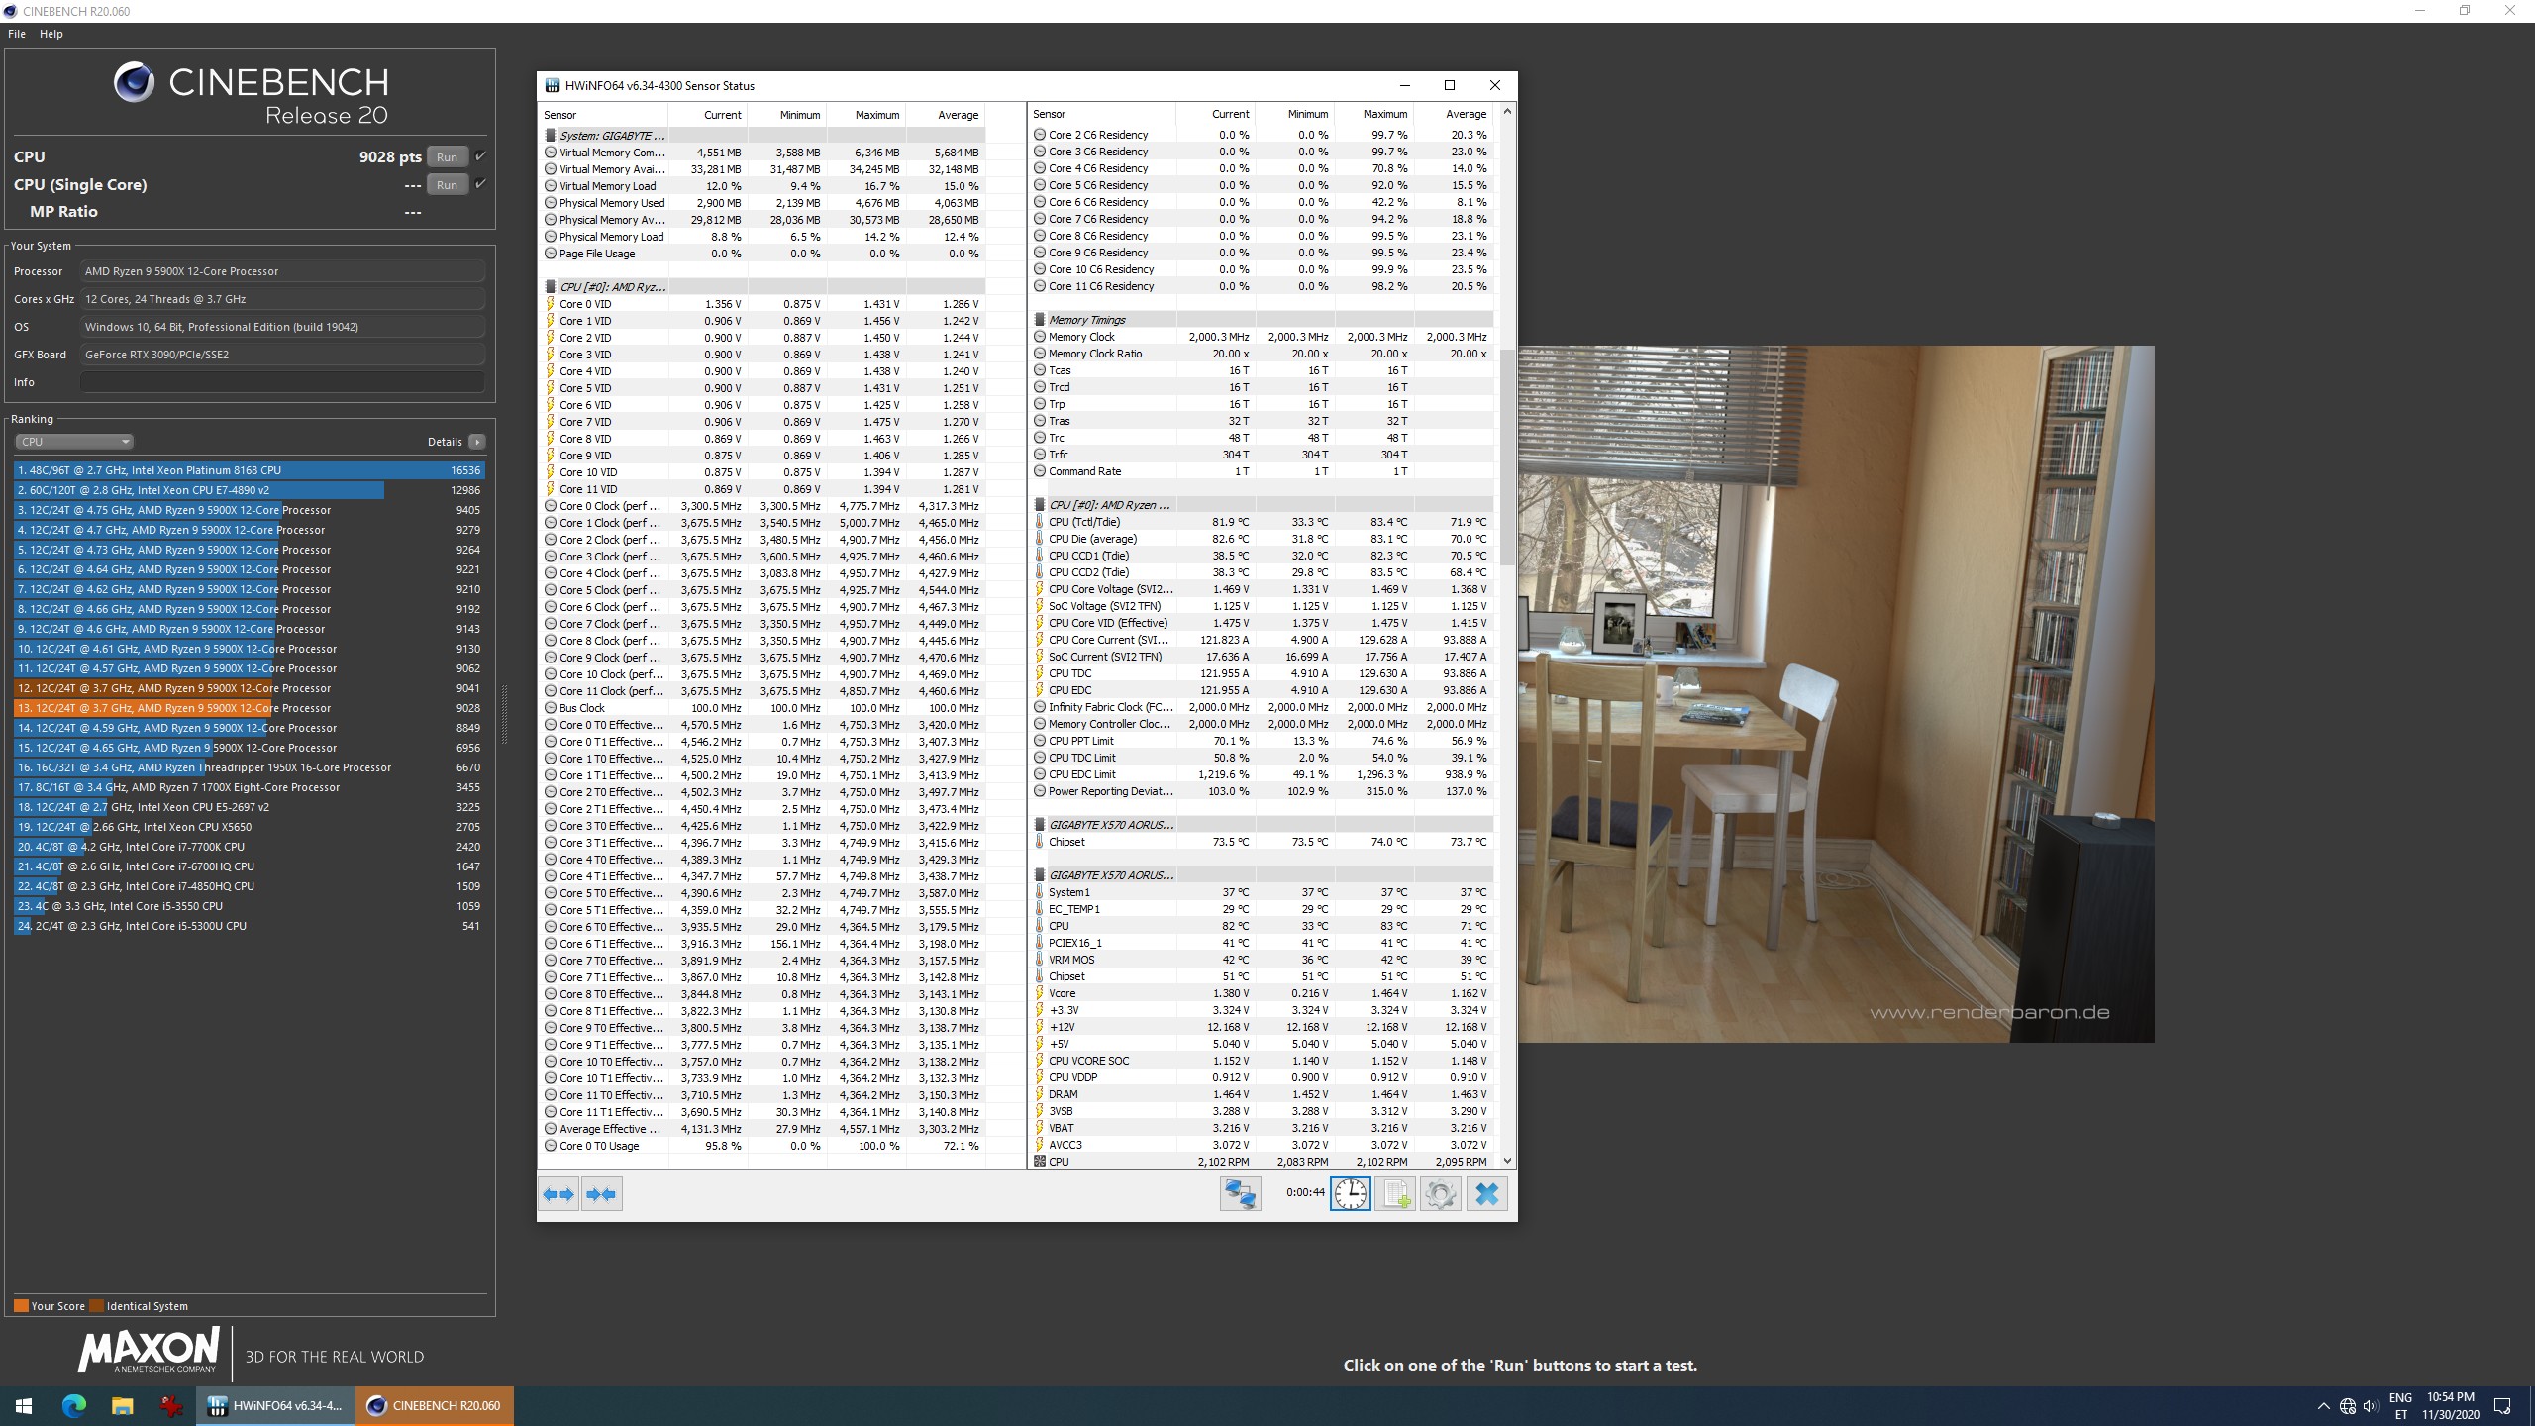Select Core 0 Clock (perf) row
Viewport: 2535px width, 1426px height.
[763, 506]
